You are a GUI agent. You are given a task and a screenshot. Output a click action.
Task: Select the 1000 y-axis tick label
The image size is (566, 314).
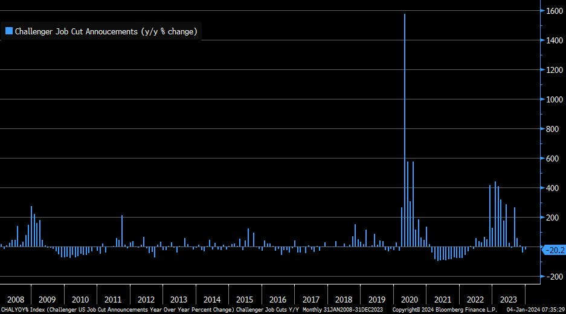(x=554, y=99)
